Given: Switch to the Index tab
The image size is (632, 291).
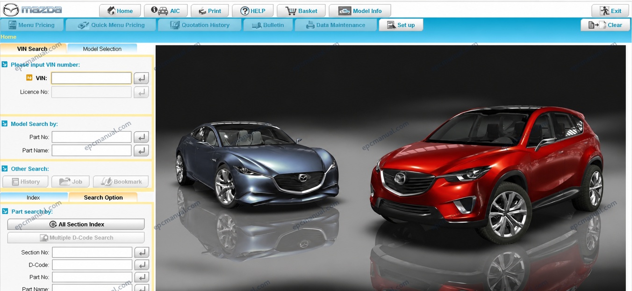Looking at the screenshot, I should click(x=33, y=198).
